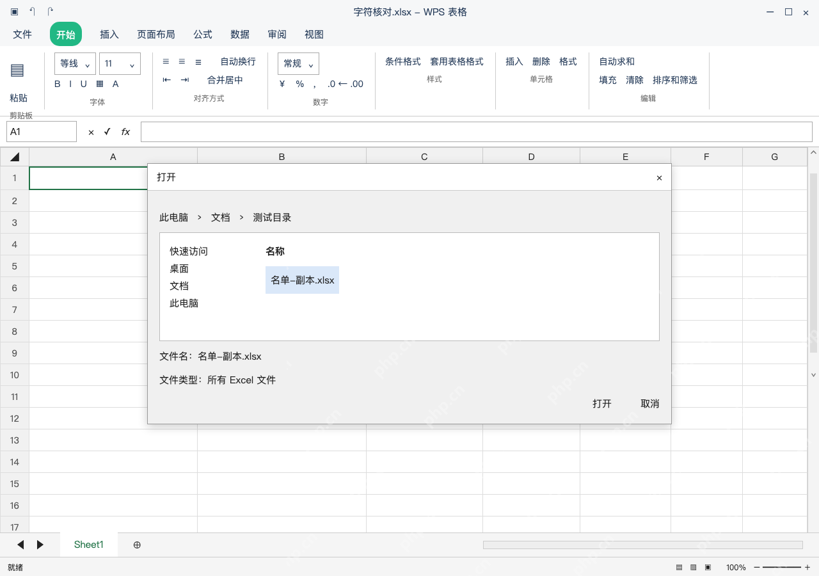Go to next sheet arrow
819x576 pixels.
click(40, 545)
